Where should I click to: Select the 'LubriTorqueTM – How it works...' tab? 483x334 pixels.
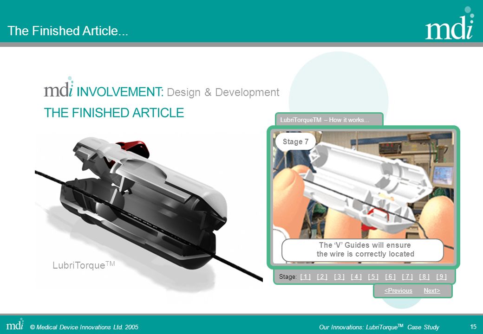(x=329, y=120)
